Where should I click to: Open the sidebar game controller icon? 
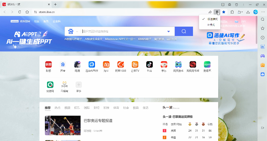tap(262, 56)
